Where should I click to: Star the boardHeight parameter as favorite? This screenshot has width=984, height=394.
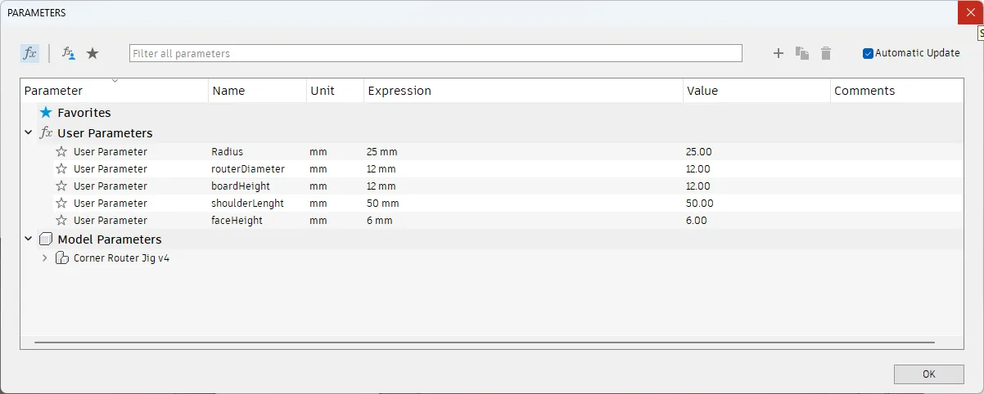pos(61,186)
